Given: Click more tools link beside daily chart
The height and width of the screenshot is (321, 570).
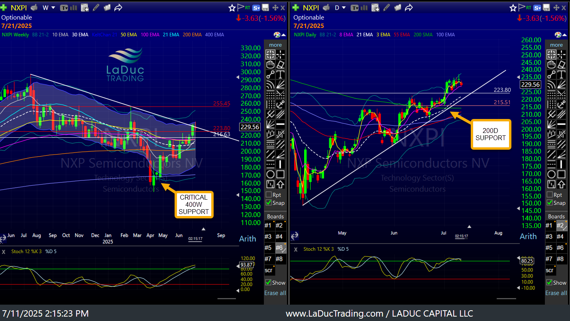Looking at the screenshot, I should click(556, 45).
